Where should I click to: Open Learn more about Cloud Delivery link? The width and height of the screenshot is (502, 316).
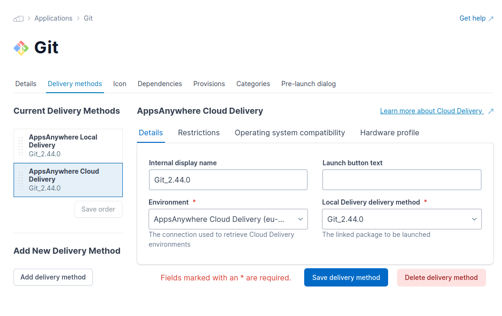click(x=431, y=111)
